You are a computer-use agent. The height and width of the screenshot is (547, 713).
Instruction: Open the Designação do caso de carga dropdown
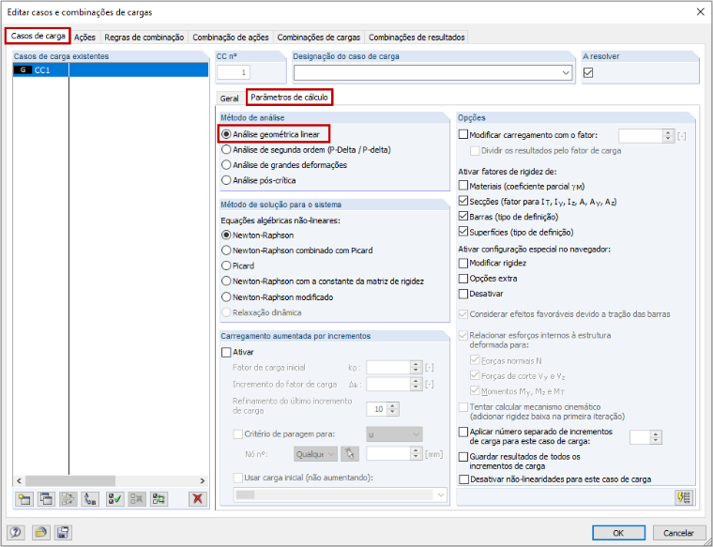point(566,73)
